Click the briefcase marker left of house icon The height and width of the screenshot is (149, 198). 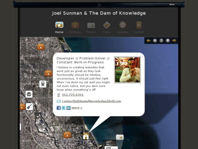[67, 135]
